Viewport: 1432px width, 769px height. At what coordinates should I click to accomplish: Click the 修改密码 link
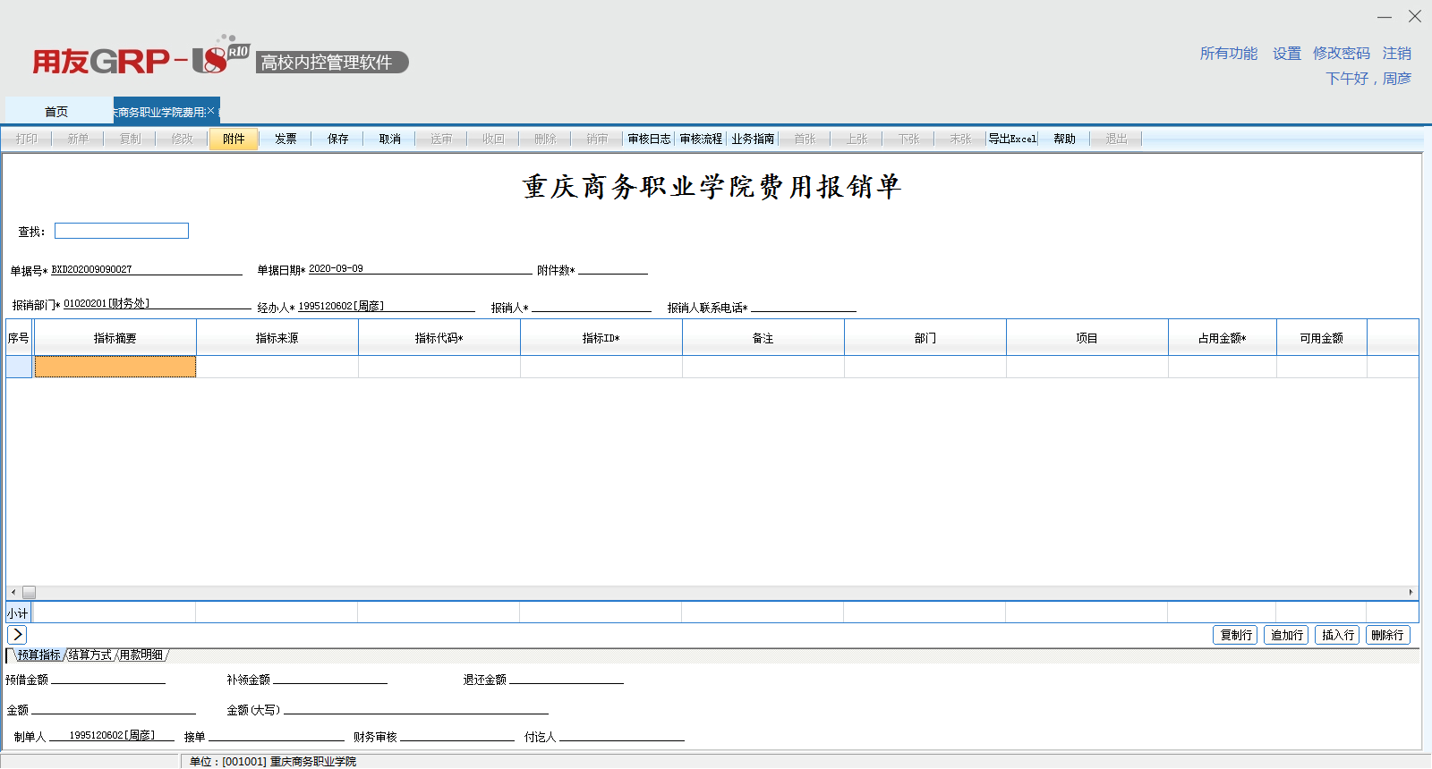point(1341,54)
